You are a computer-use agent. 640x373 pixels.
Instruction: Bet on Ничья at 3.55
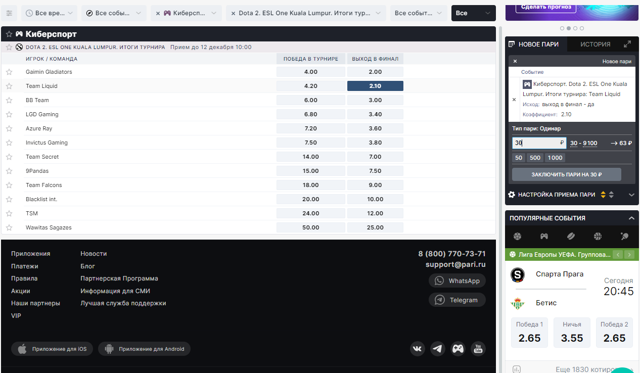click(x=572, y=333)
